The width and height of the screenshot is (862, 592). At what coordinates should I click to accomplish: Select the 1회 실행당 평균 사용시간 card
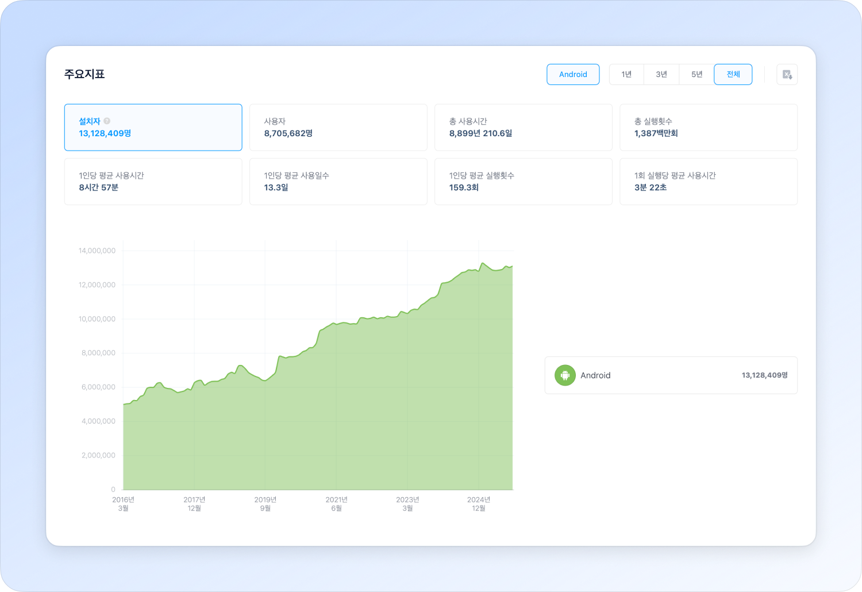(708, 182)
